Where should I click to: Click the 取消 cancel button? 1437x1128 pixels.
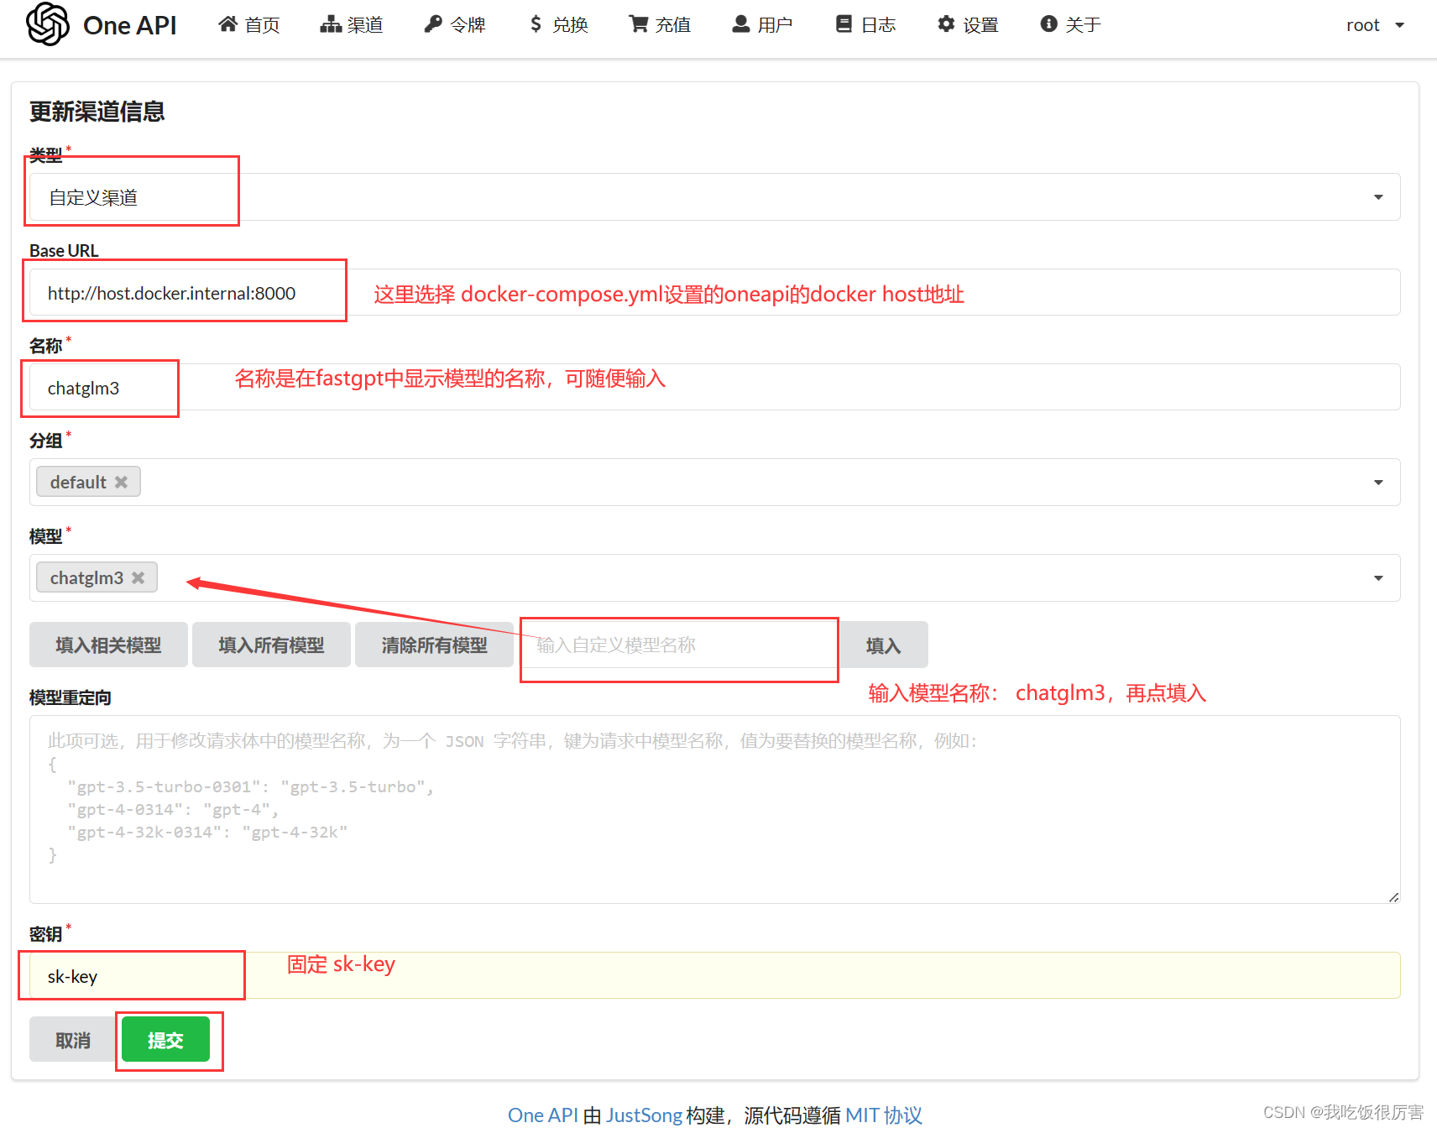[x=73, y=1040]
